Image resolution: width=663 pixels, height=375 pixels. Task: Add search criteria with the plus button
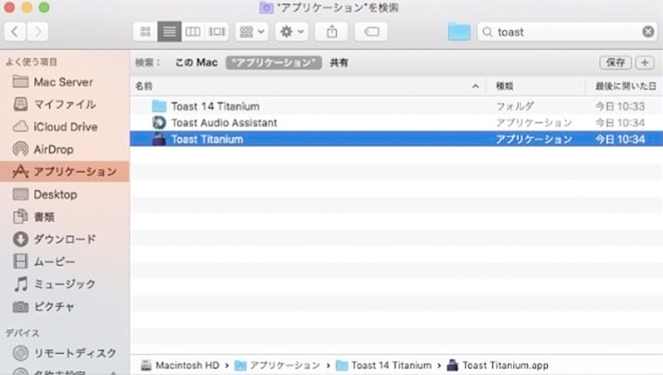tap(645, 63)
